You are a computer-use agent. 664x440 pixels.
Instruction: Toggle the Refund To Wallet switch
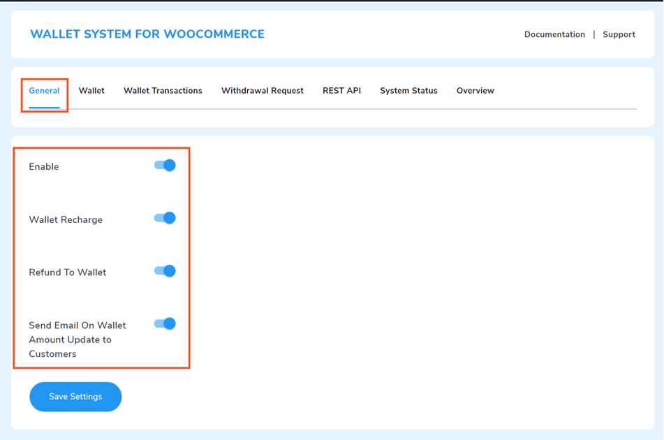click(165, 271)
